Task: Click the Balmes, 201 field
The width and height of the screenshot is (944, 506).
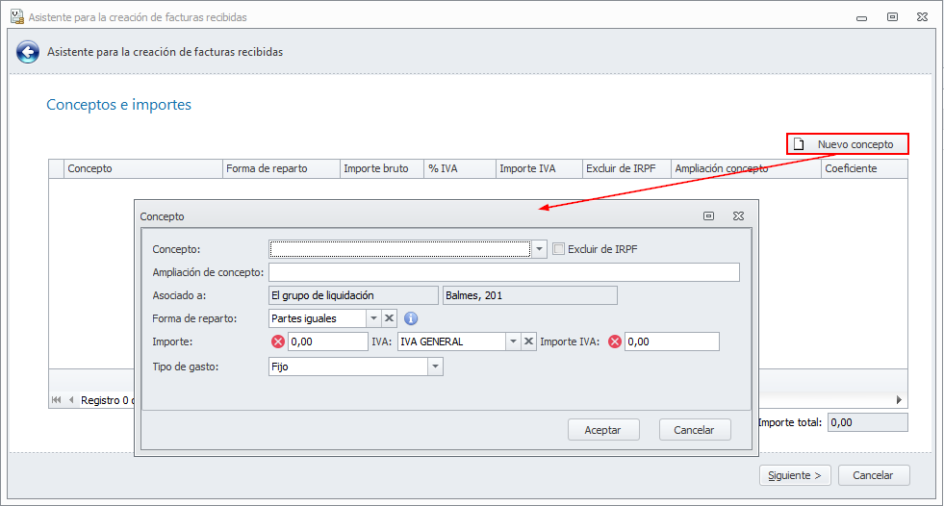Action: point(530,295)
